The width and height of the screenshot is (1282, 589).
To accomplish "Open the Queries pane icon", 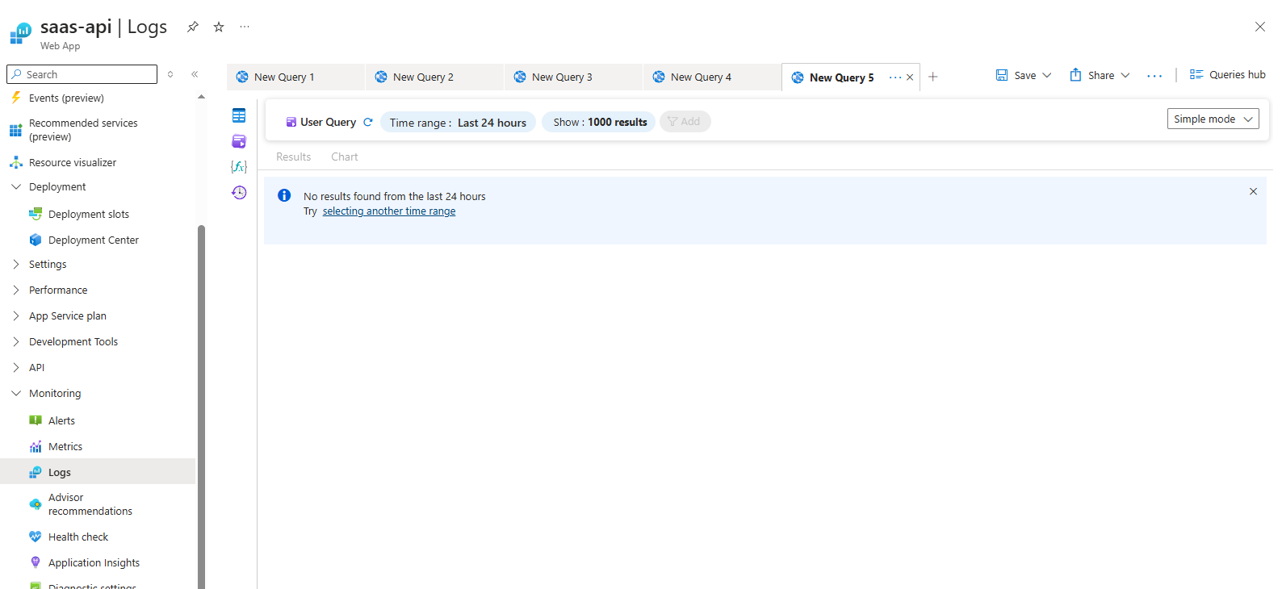I will tap(239, 141).
